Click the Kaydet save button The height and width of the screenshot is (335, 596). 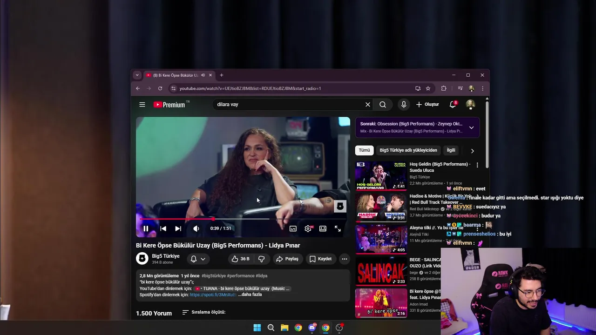coord(321,259)
